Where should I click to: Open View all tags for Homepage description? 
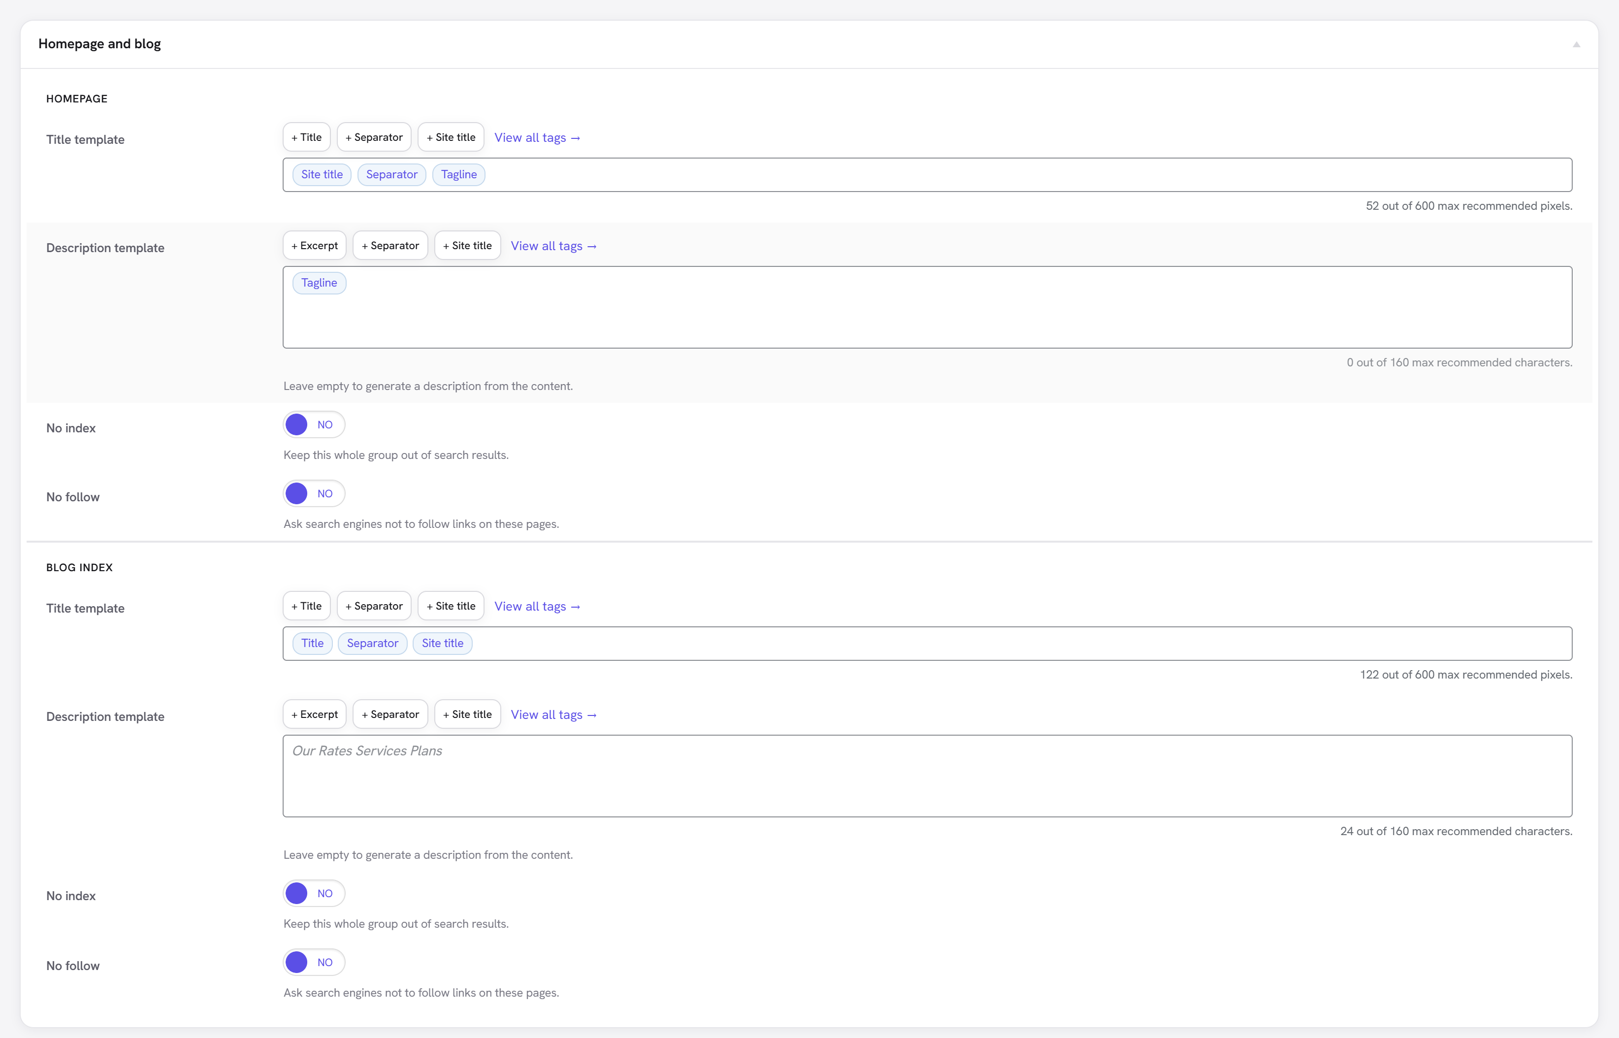(553, 246)
